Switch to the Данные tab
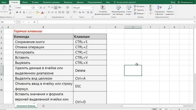Viewport: 196px width, 110px height. point(80,2)
